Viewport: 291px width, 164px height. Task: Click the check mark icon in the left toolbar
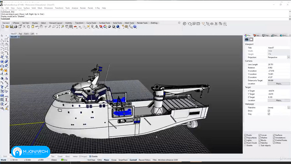click(x=6, y=104)
